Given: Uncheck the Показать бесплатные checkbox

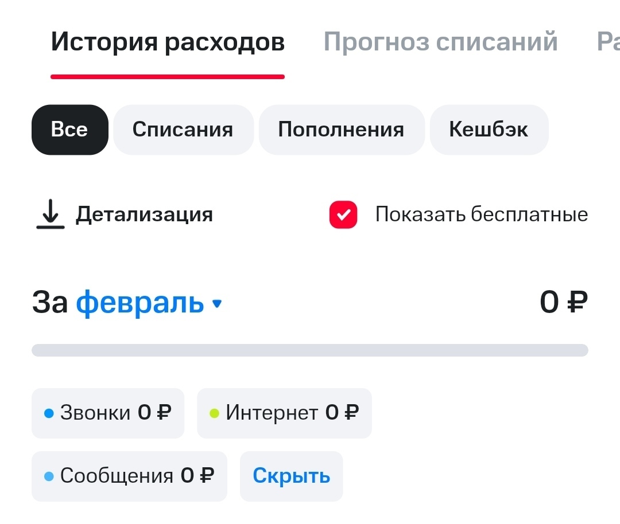Looking at the screenshot, I should point(343,214).
